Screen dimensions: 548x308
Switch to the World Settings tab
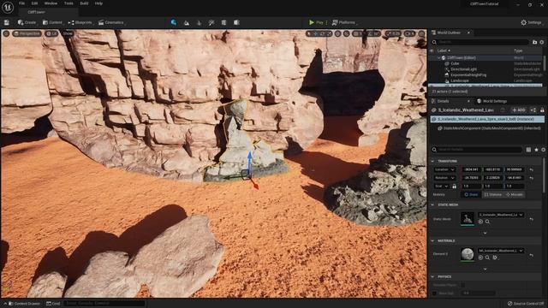[x=492, y=101]
